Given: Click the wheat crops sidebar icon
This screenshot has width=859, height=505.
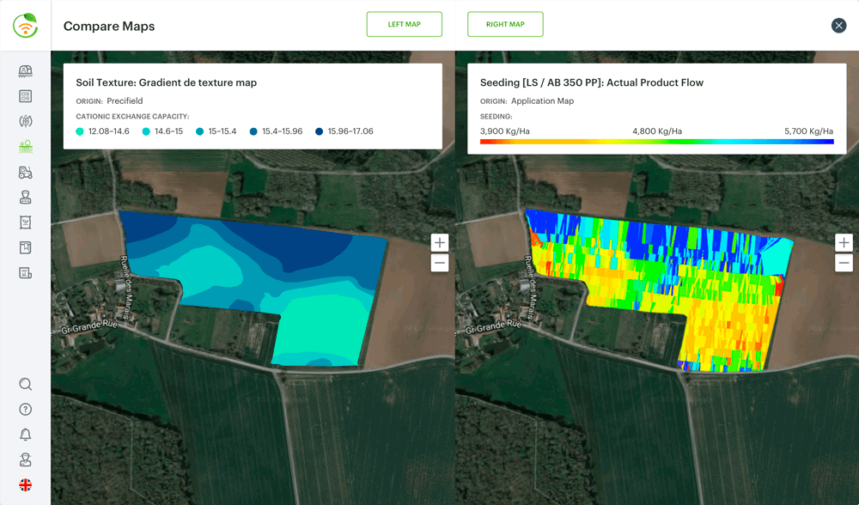Looking at the screenshot, I should pos(25,122).
